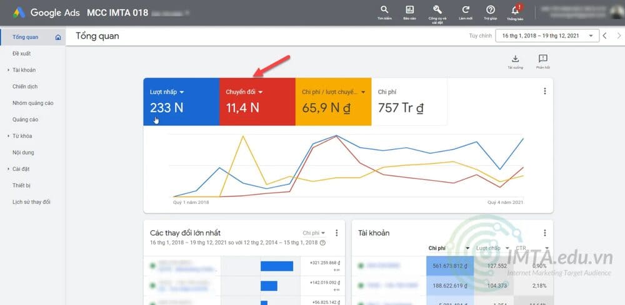625x305 pixels.
Task: Click the Tùy chỉnh label
Action: tap(480, 36)
